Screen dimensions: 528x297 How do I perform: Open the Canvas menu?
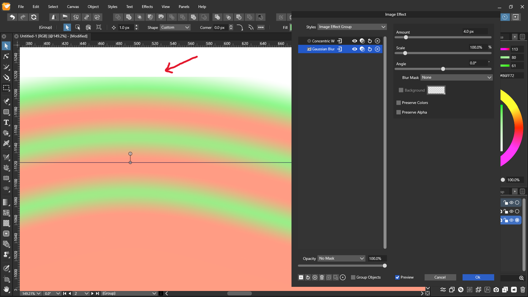[73, 7]
